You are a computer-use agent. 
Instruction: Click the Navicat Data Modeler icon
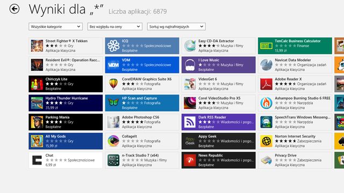pyautogui.click(x=267, y=65)
